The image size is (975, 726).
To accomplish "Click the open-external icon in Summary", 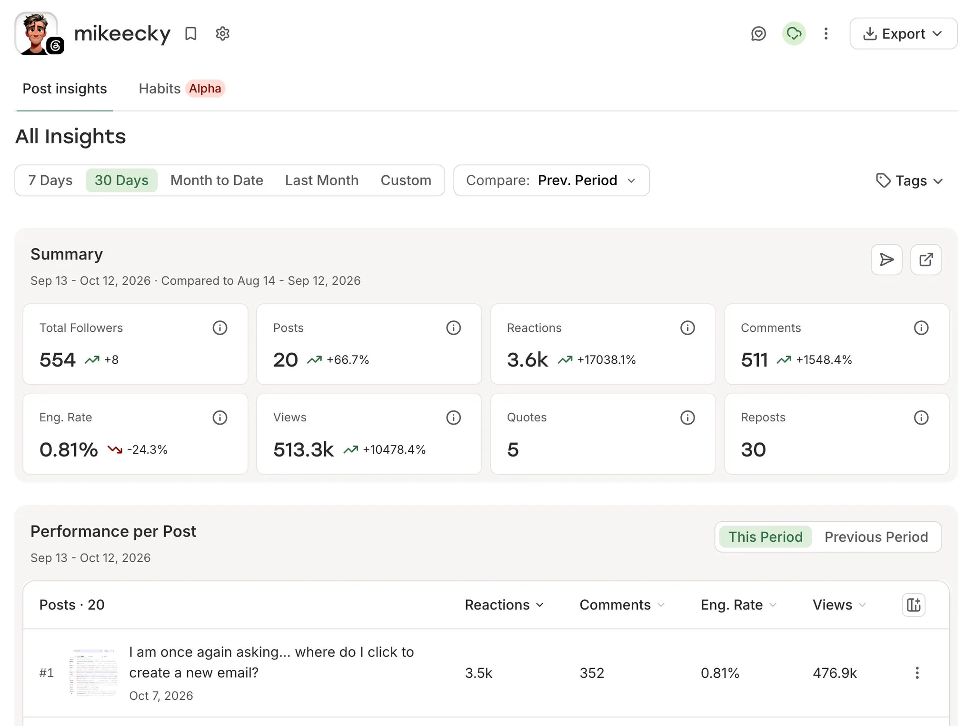I will (x=926, y=259).
